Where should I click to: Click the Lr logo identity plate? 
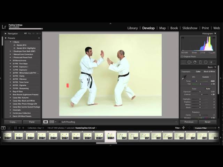tap(4, 27)
